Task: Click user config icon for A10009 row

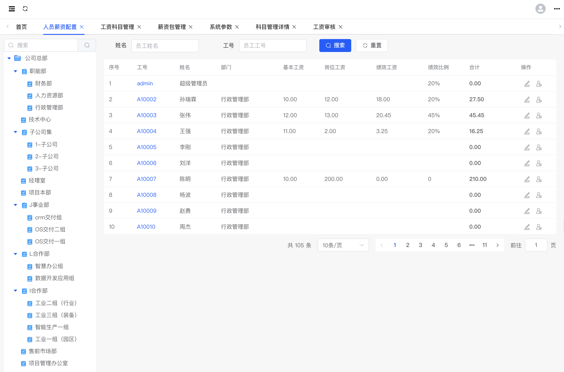Action: tap(539, 211)
